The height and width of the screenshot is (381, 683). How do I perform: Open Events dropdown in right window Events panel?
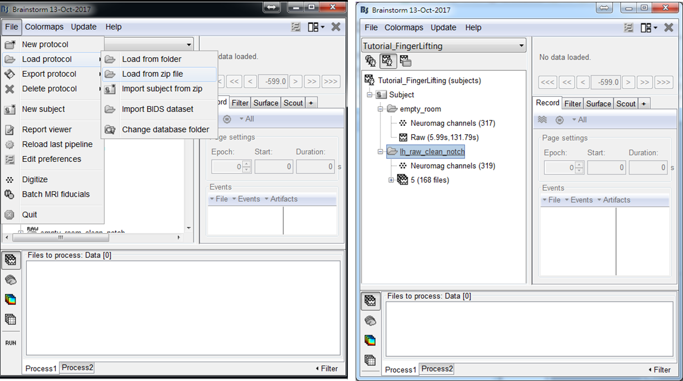(x=578, y=200)
